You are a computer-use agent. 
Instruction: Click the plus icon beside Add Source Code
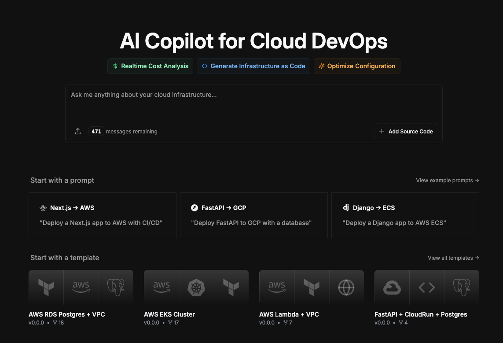pyautogui.click(x=382, y=131)
